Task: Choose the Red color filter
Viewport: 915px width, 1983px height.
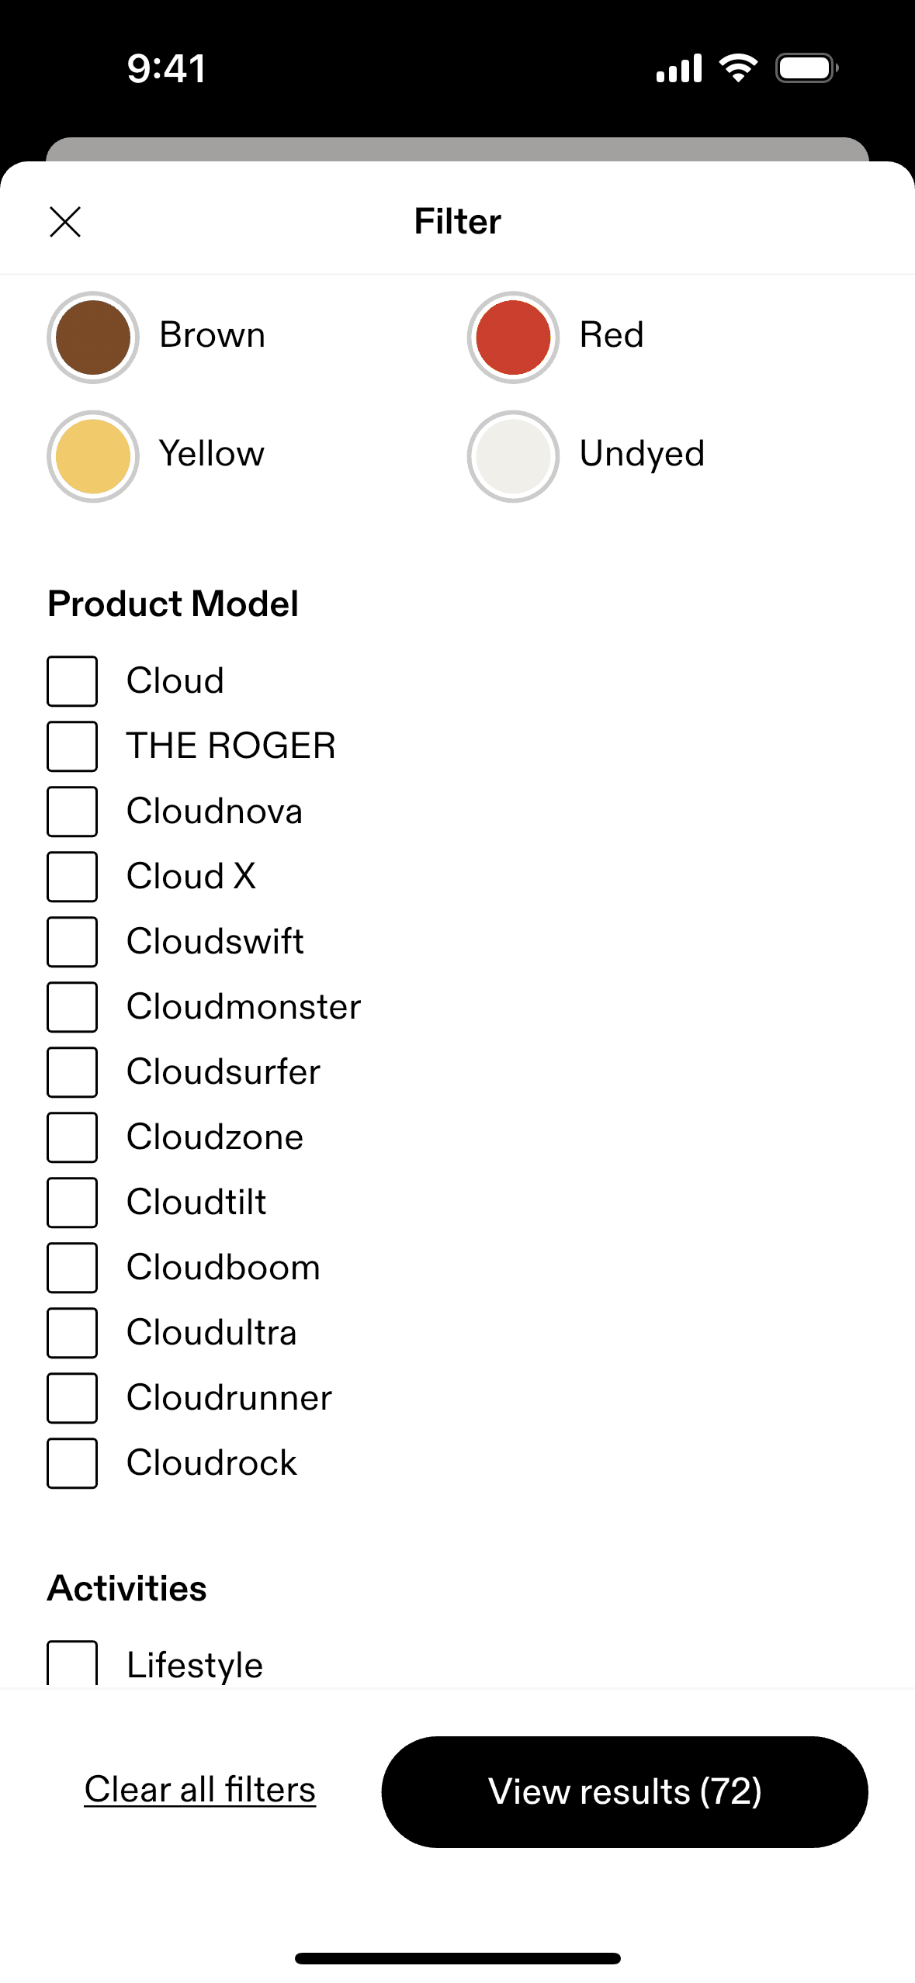Action: point(513,337)
